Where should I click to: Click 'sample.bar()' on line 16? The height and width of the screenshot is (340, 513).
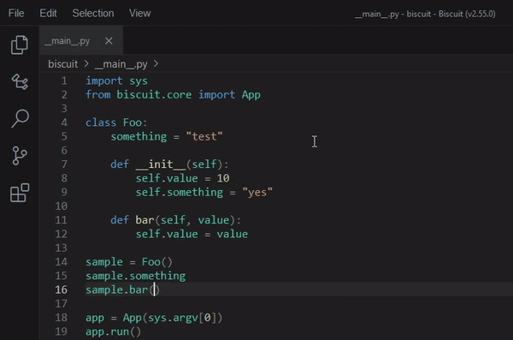pos(122,289)
